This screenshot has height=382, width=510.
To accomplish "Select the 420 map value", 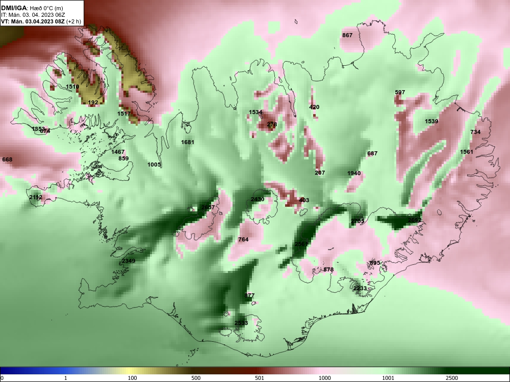I will click(x=314, y=107).
